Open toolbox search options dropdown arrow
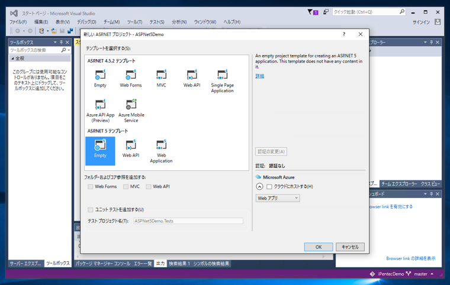This screenshot has height=285, width=450. (69, 50)
